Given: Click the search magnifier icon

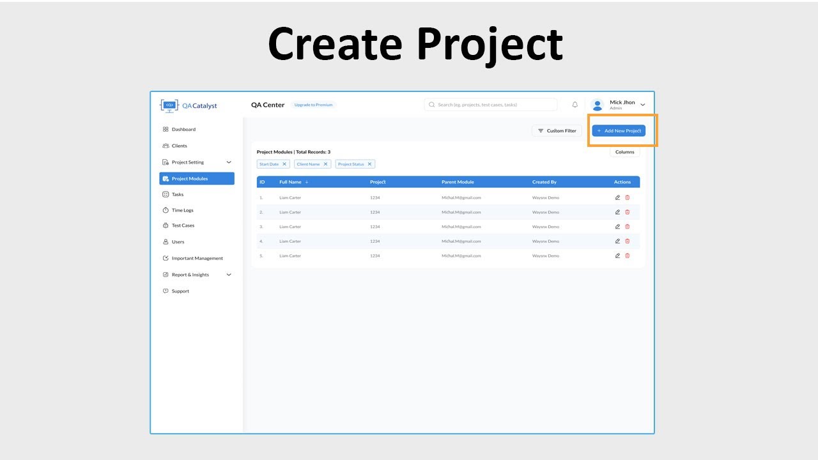Looking at the screenshot, I should 432,105.
